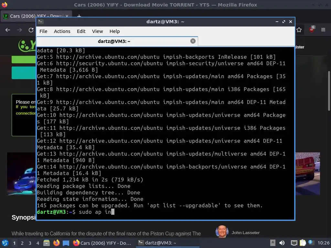Switch to Cars (2006) YIFY taskbar window

tap(102, 243)
